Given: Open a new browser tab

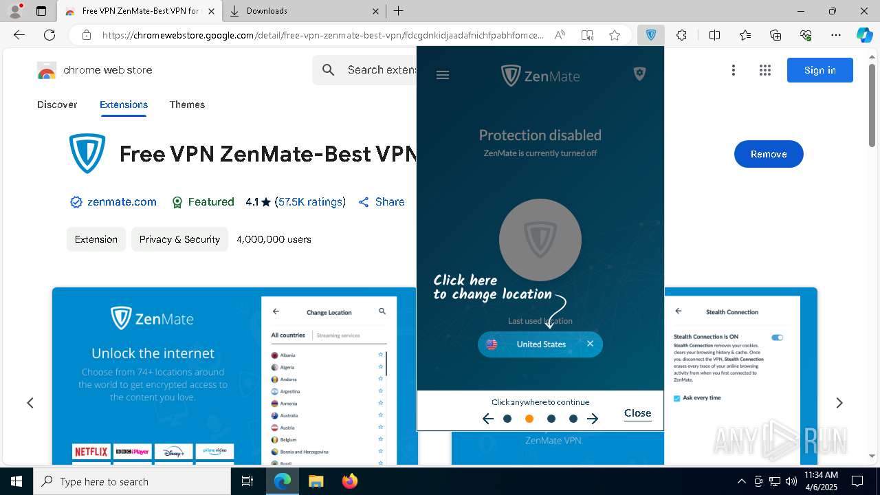Looking at the screenshot, I should pos(399,11).
